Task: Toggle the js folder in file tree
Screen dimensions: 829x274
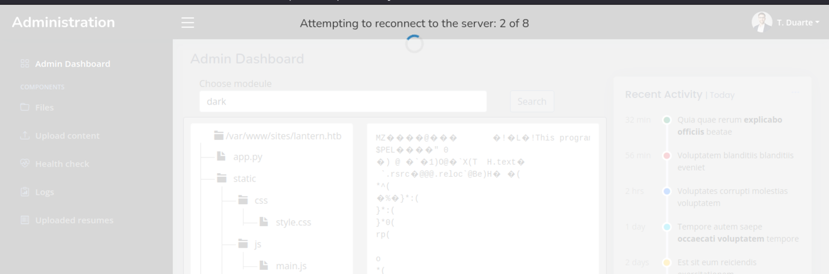Action: [x=243, y=244]
